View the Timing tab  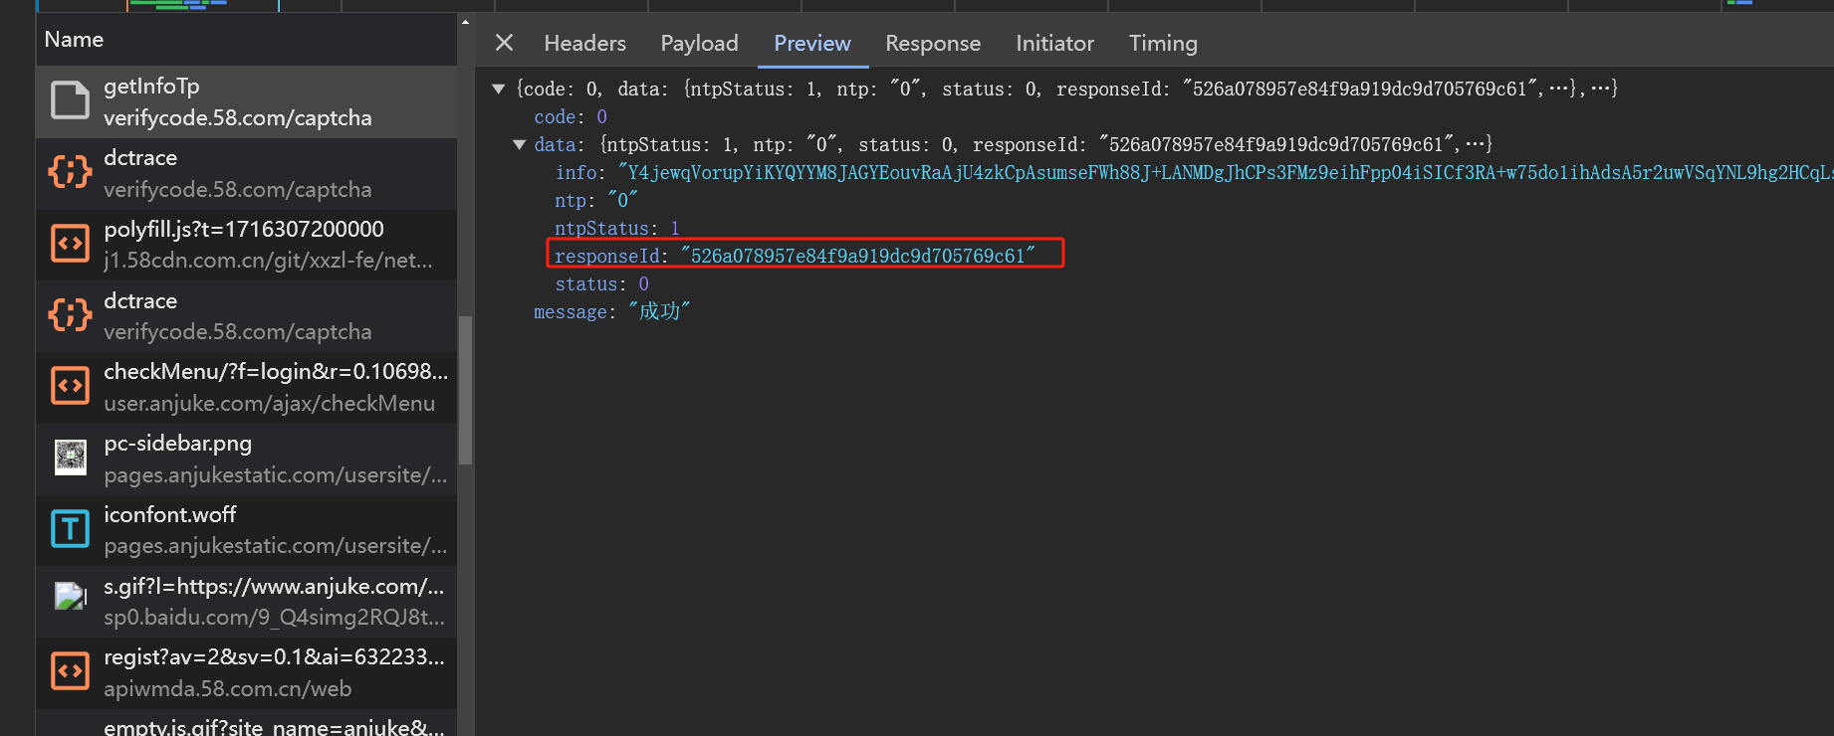click(1163, 43)
